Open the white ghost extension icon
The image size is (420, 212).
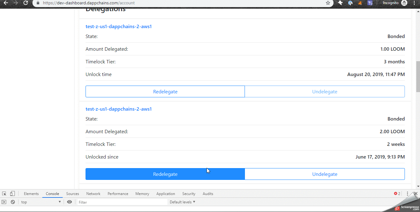point(340,3)
